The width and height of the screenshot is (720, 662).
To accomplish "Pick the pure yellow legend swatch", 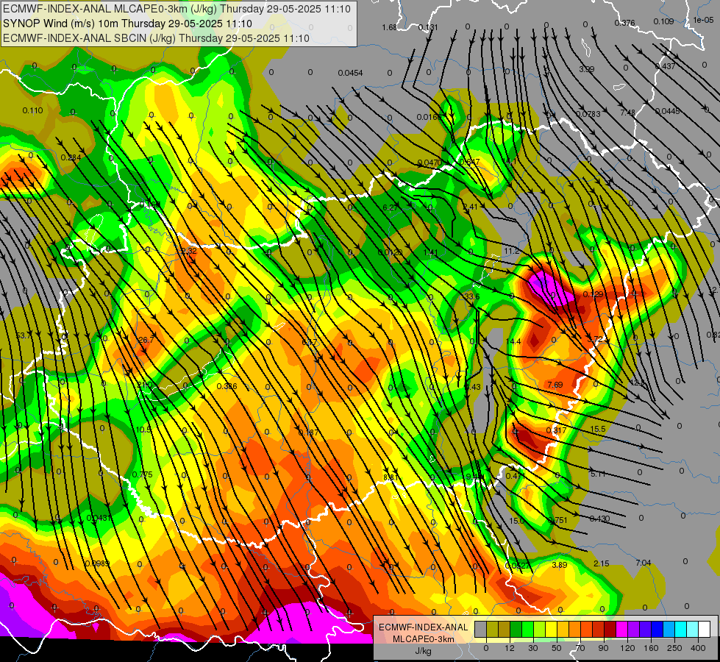I will [552, 629].
